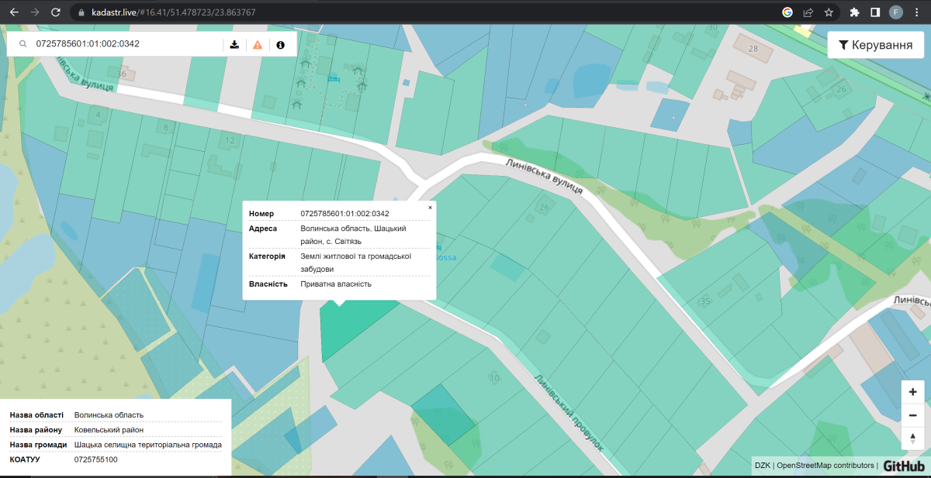
Task: Reset map bearing with compass button
Action: [x=912, y=438]
